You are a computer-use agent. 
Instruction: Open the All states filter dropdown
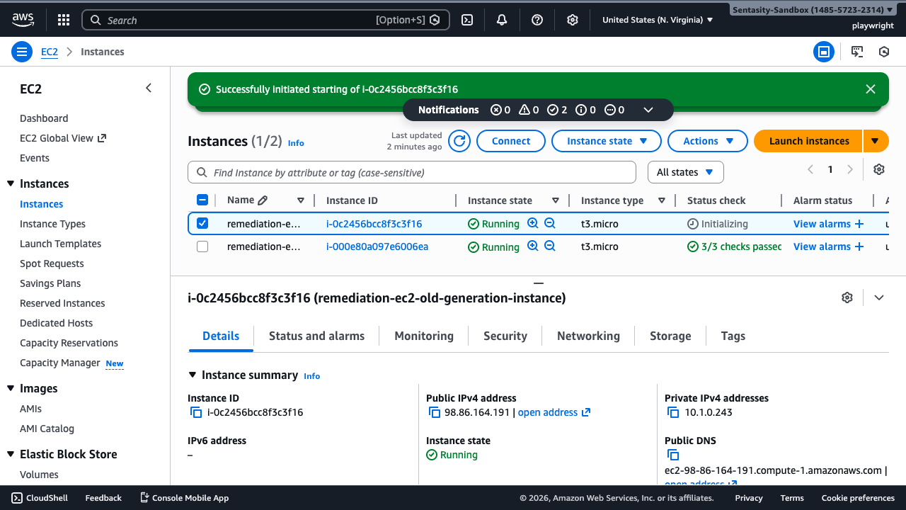point(685,172)
